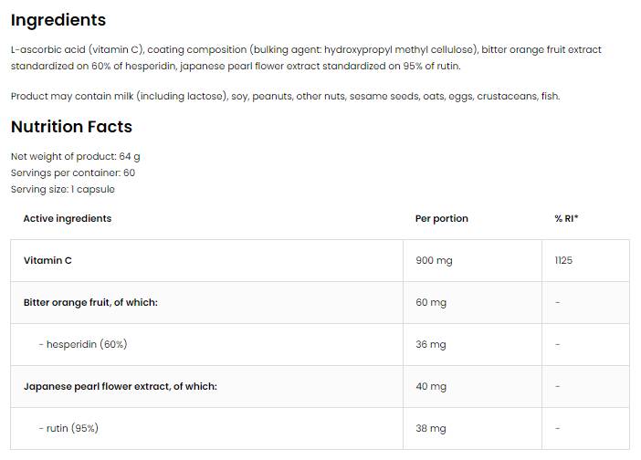Click the 36 mg value cell
Viewport: 641px width, 460px height.
(x=431, y=344)
